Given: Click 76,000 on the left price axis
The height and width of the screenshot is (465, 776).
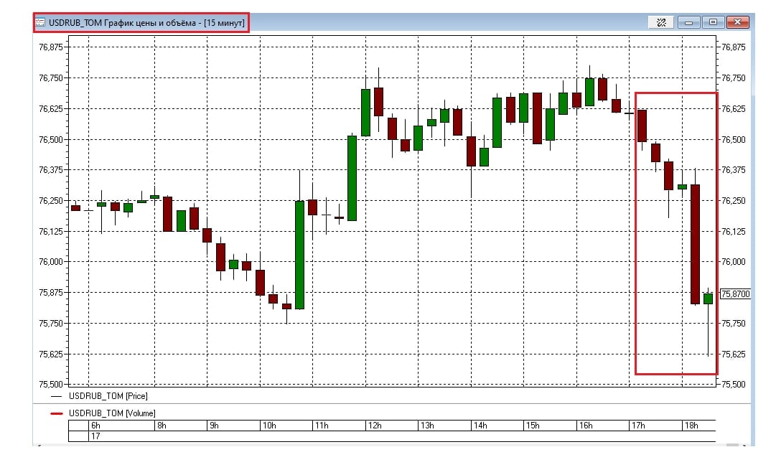Looking at the screenshot, I should coord(51,262).
